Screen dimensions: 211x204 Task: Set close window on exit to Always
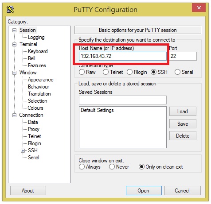tap(82, 167)
